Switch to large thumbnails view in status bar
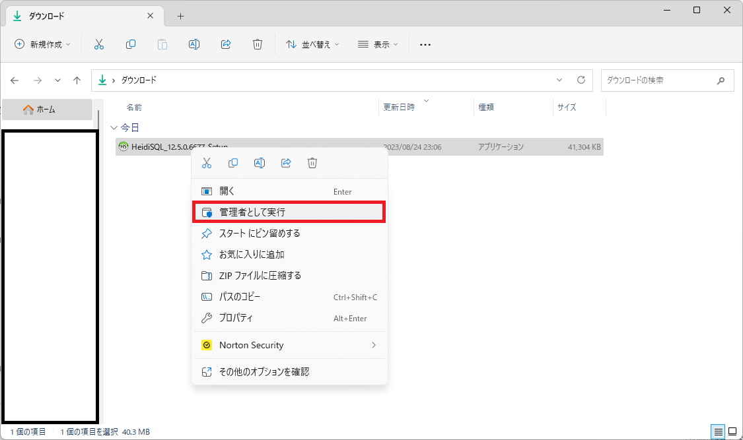The height and width of the screenshot is (440, 743). point(732,432)
